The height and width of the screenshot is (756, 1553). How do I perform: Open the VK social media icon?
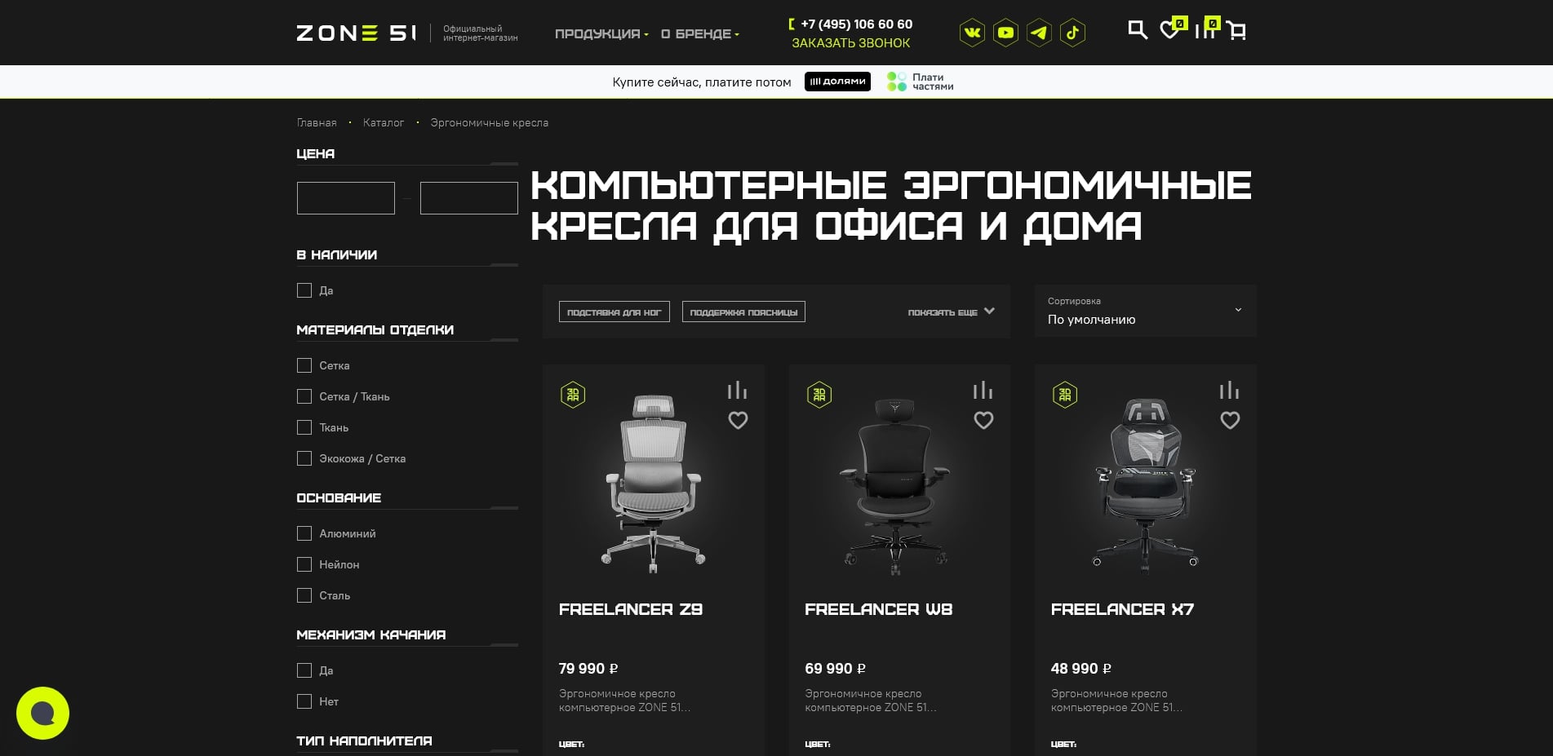click(x=972, y=33)
